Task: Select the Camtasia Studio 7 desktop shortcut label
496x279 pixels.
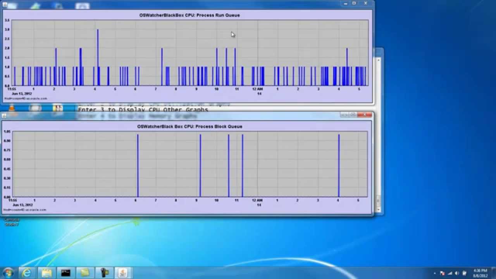Action: [x=12, y=222]
